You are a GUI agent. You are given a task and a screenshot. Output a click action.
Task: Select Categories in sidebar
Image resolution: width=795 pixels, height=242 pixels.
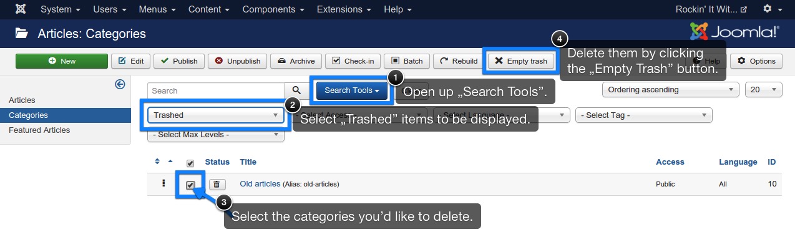tap(66, 115)
